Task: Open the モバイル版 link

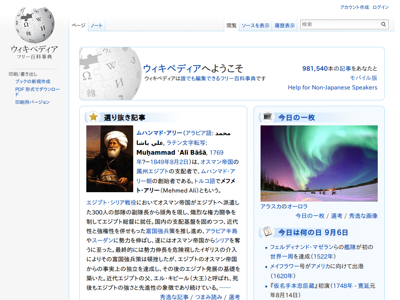Action: [364, 78]
